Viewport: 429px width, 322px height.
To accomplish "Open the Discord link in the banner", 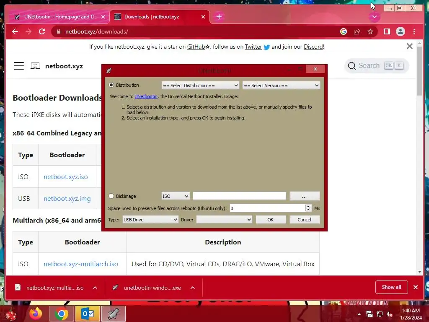I will [313, 47].
